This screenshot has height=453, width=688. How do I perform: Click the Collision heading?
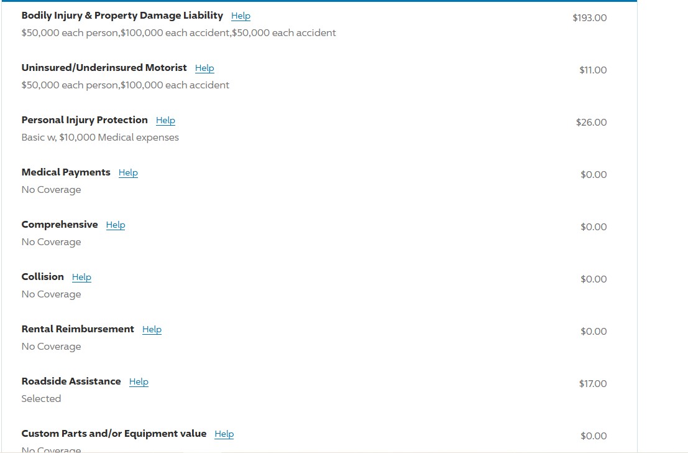(x=42, y=277)
